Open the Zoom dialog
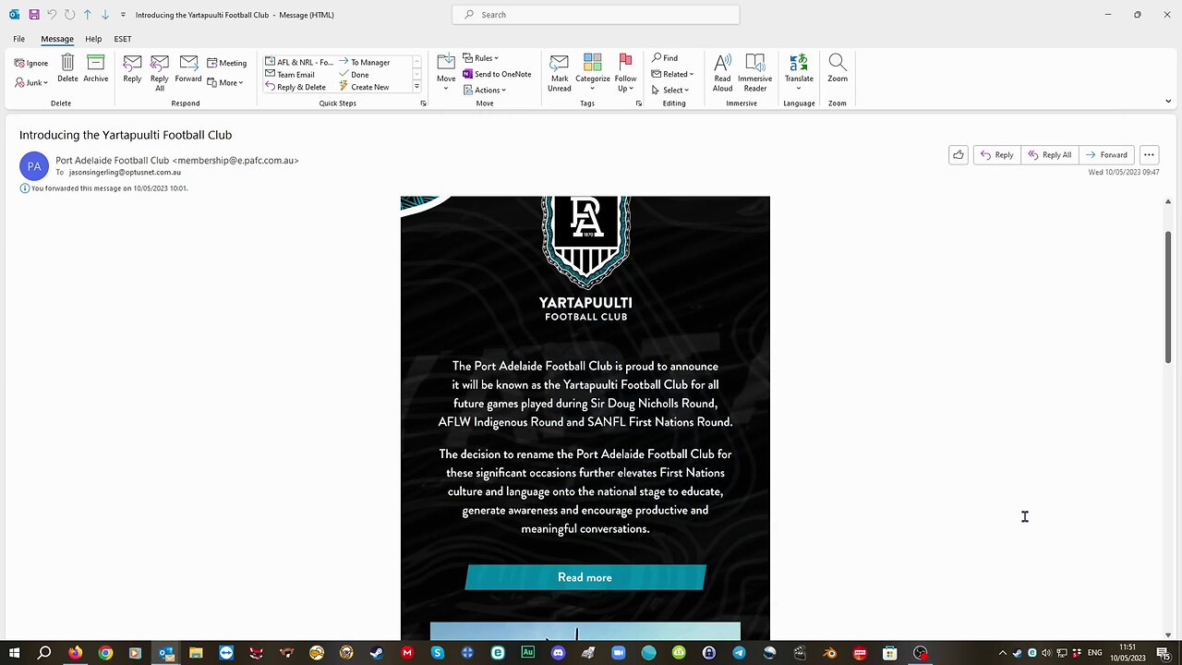 pyautogui.click(x=838, y=69)
